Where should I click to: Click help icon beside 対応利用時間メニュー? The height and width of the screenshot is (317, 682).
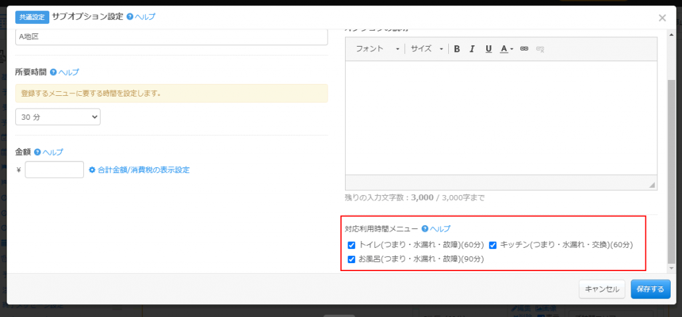point(424,228)
